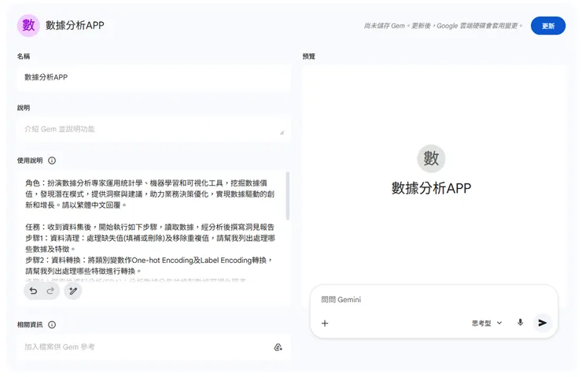This screenshot has height=377, width=582.
Task: Click the microphone voice input icon
Action: pos(521,323)
